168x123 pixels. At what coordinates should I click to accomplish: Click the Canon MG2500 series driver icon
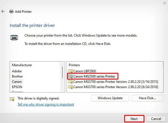(x=71, y=76)
